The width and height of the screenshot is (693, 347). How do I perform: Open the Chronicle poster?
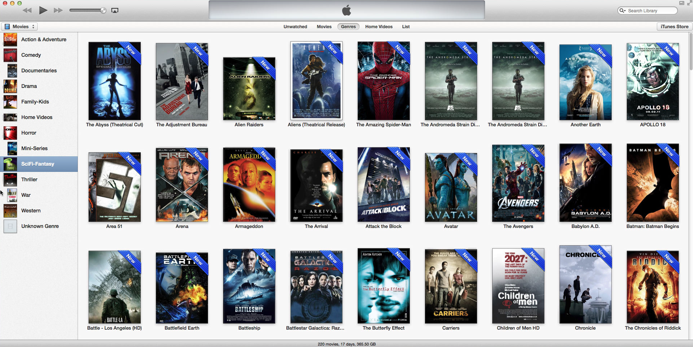[586, 284]
